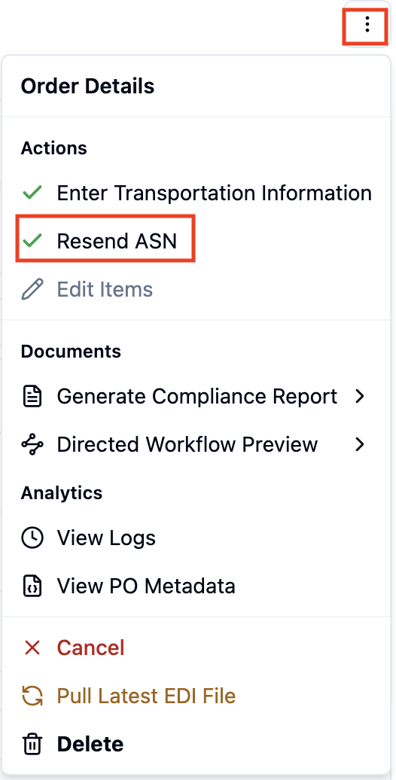Open Directed Workflow Preview menu entry
The width and height of the screenshot is (396, 780).
(196, 444)
